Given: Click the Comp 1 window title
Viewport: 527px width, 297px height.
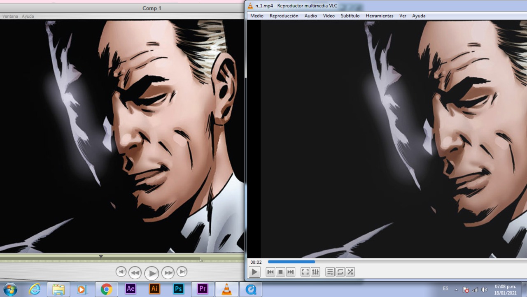Looking at the screenshot, I should tap(152, 8).
